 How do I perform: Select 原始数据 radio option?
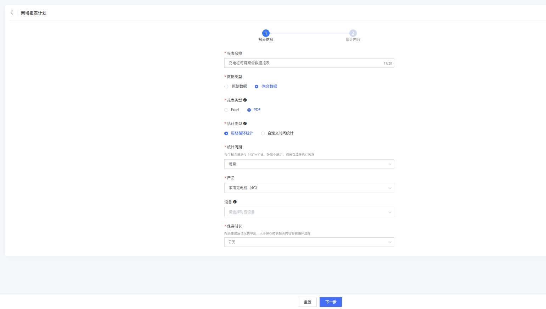click(x=226, y=87)
